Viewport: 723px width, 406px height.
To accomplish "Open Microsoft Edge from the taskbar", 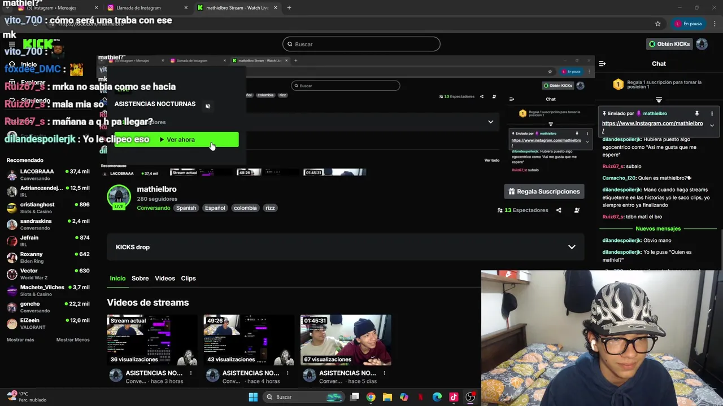I will (x=437, y=397).
